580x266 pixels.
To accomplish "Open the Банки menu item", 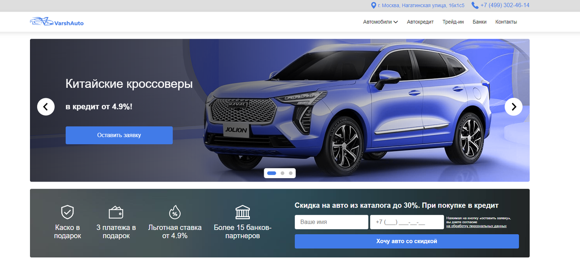I will point(479,22).
